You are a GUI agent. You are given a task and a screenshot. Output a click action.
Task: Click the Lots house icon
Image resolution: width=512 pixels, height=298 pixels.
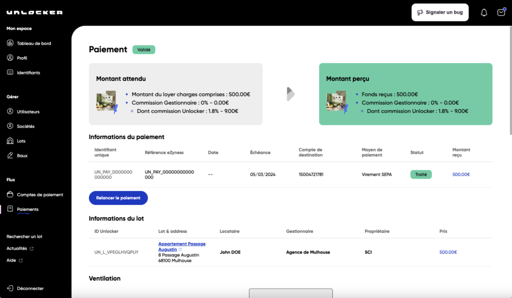point(10,141)
